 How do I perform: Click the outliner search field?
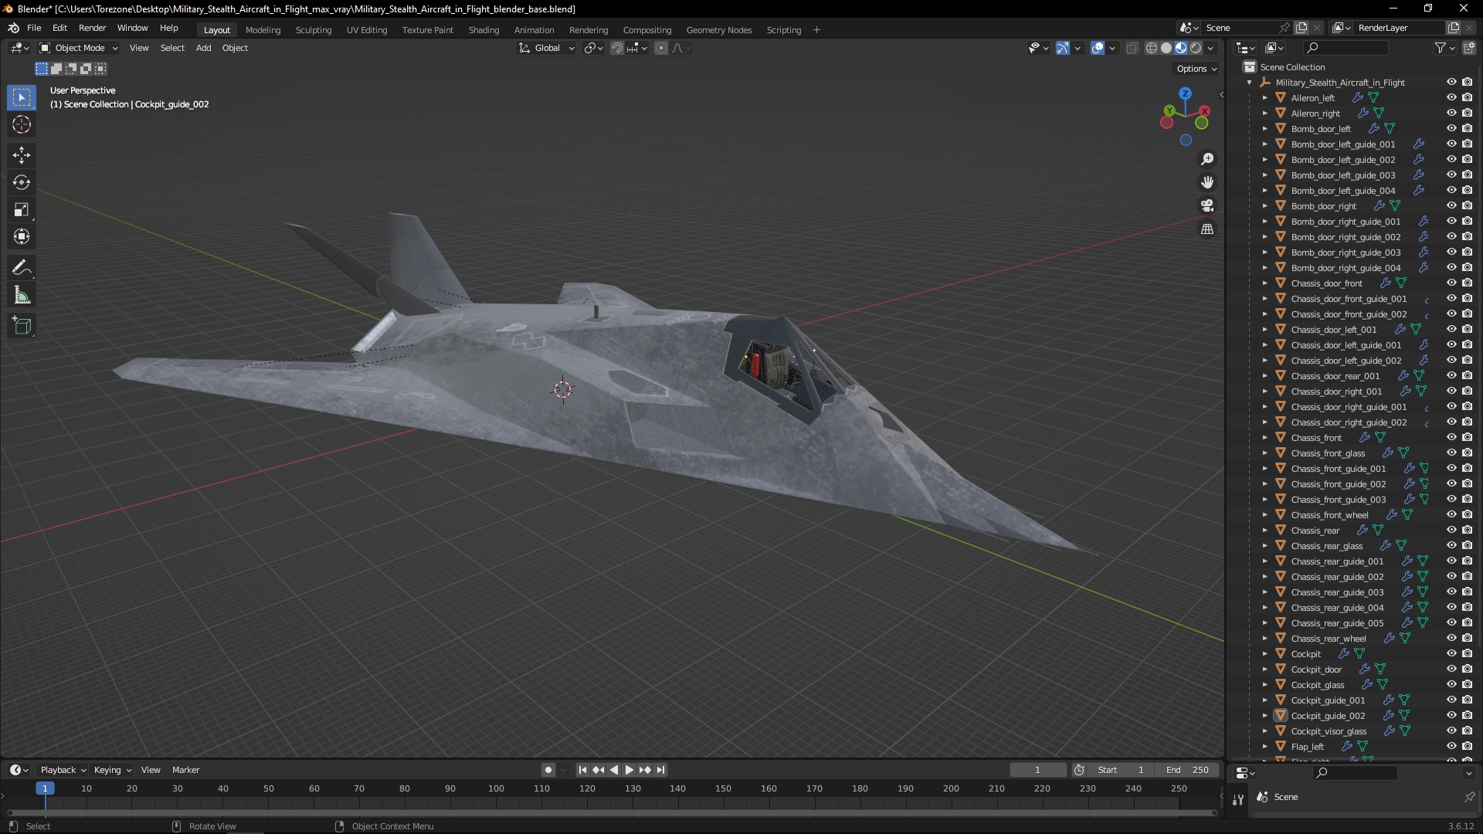coord(1344,48)
